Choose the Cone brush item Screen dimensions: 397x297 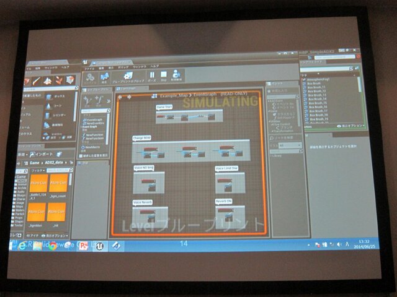[x=54, y=106]
